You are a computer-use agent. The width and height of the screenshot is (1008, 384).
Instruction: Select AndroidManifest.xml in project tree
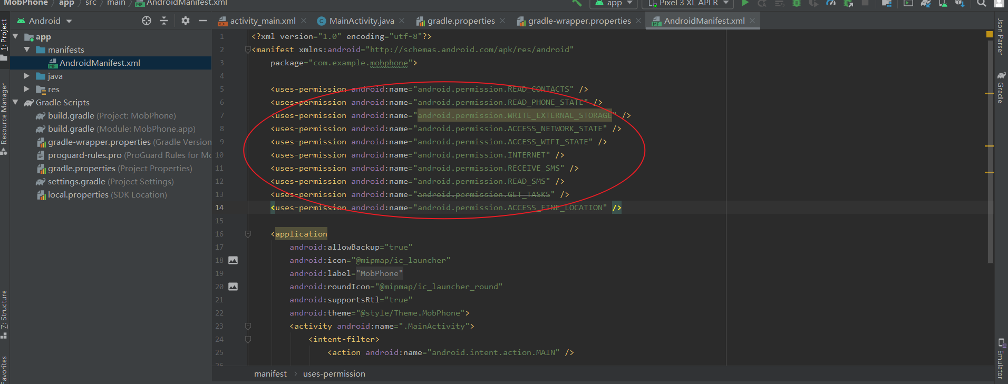(111, 63)
